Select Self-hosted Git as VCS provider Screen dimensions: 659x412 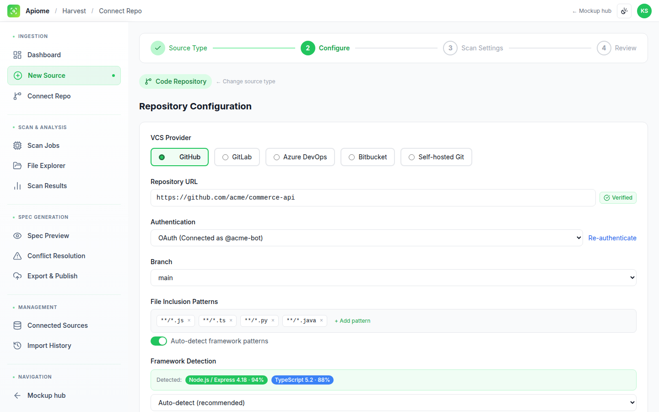coord(436,157)
